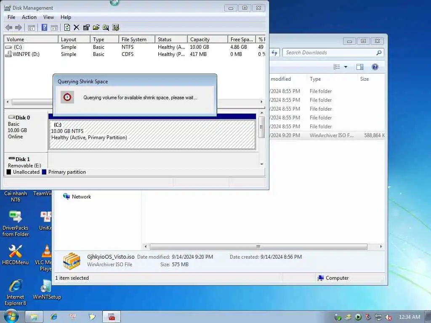Sort by the Layout column header
Image resolution: width=431 pixels, height=323 pixels.
pyautogui.click(x=74, y=39)
